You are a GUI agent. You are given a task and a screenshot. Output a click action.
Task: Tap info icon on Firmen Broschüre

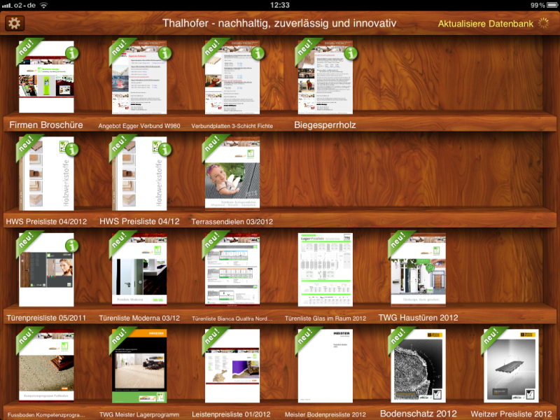point(72,54)
